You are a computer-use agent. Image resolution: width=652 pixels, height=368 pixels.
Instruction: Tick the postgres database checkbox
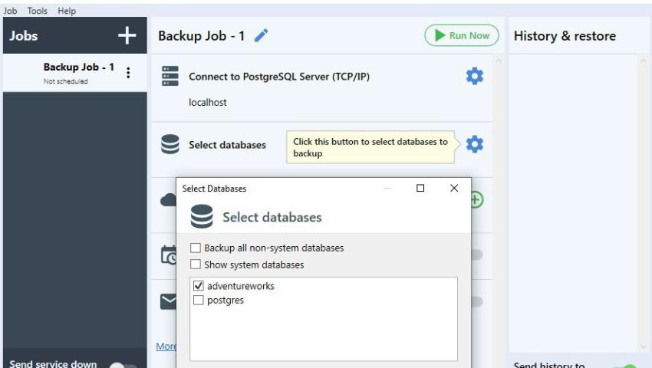point(199,301)
